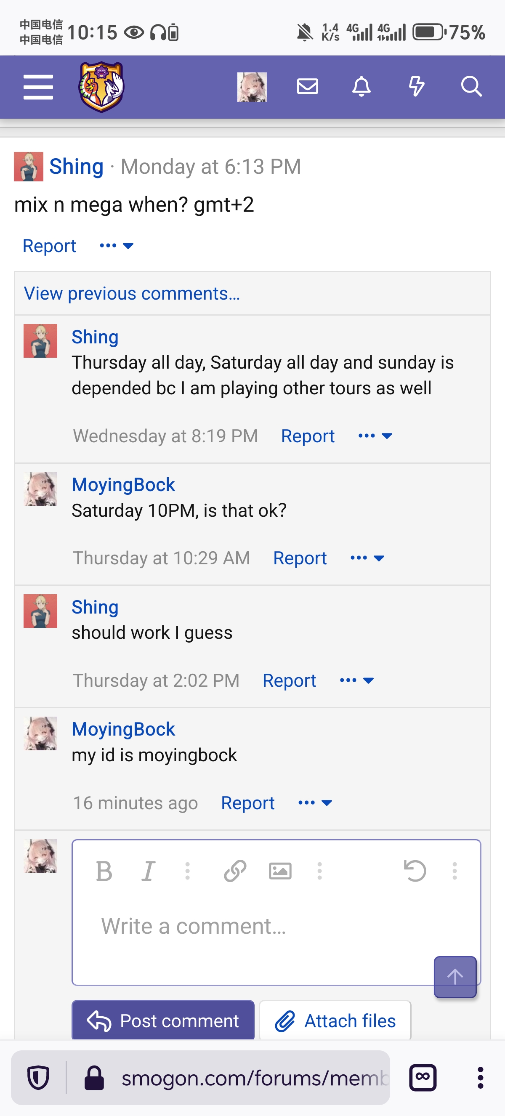
Task: Click the Post comment button
Action: pyautogui.click(x=163, y=1020)
